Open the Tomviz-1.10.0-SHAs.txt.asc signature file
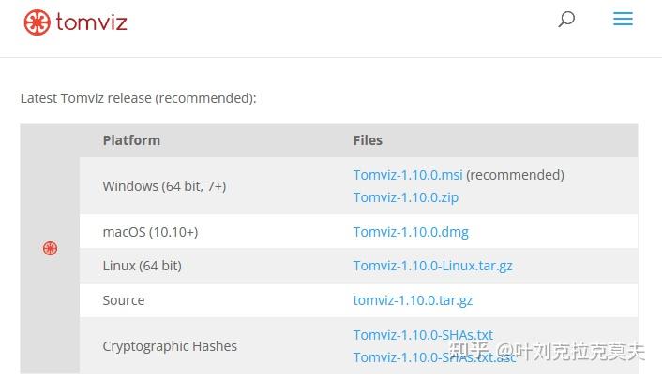This screenshot has height=378, width=662. coord(434,357)
